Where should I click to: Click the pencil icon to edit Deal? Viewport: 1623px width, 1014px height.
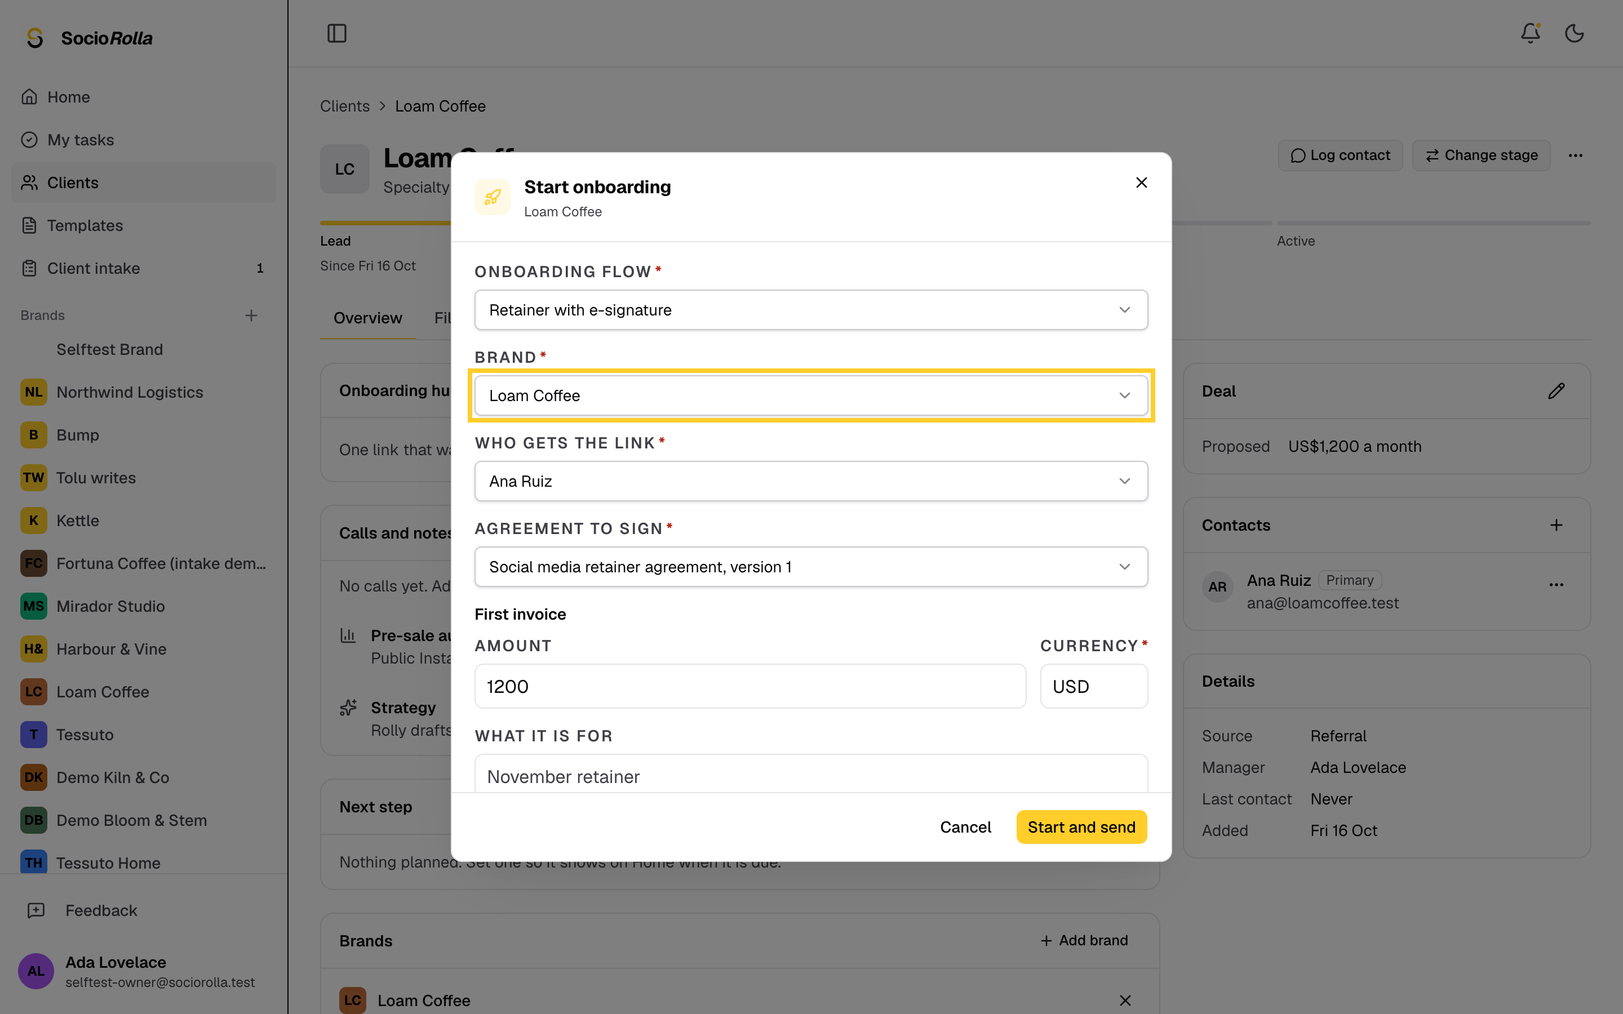[x=1556, y=391]
